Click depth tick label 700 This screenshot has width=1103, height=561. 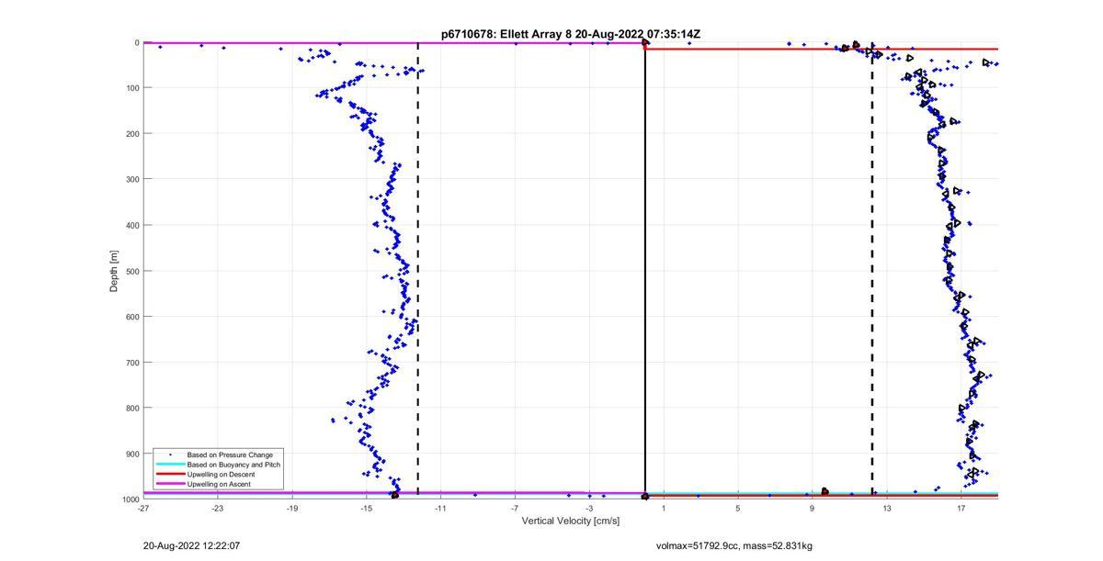pyautogui.click(x=132, y=363)
